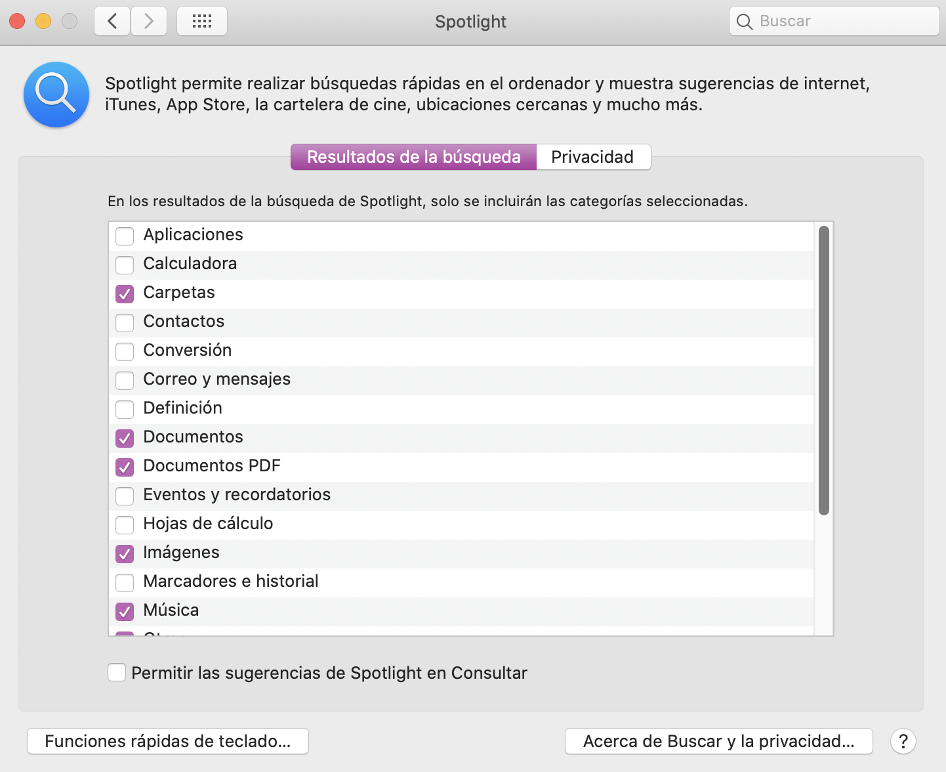Click the back navigation arrow
Viewport: 946px width, 772px height.
tap(112, 21)
